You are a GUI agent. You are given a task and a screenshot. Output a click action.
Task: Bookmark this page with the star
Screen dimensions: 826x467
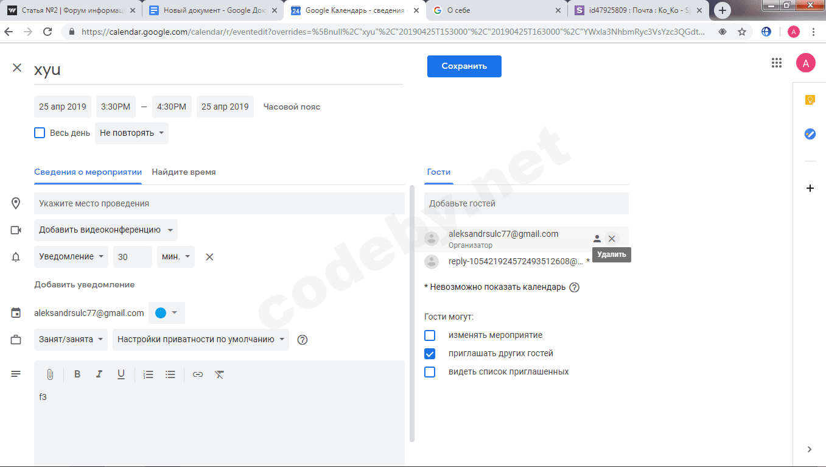point(742,32)
